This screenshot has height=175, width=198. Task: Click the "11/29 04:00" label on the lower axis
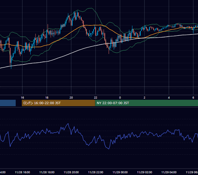pos(169,172)
